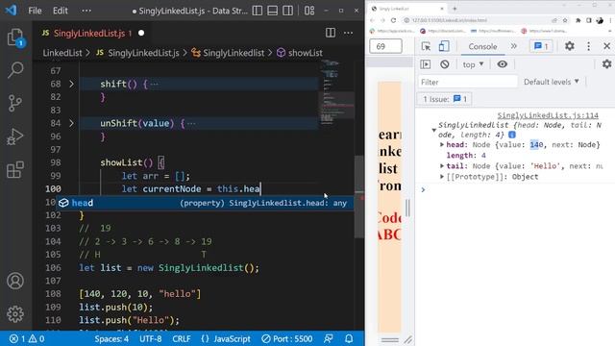Click showList breadcrumb
The image size is (615, 346).
[x=306, y=53]
